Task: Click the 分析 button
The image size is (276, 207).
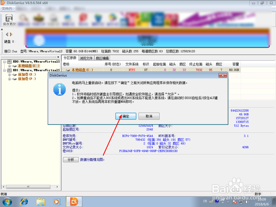Action: [71, 160]
